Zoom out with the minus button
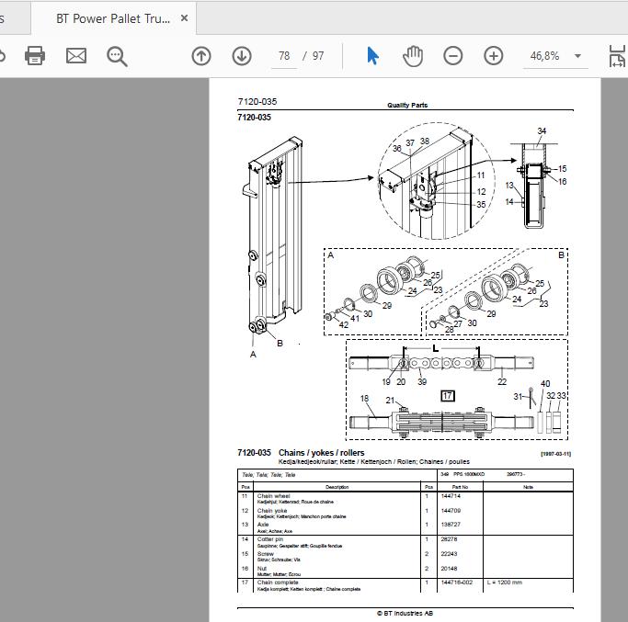The image size is (628, 622). [453, 56]
